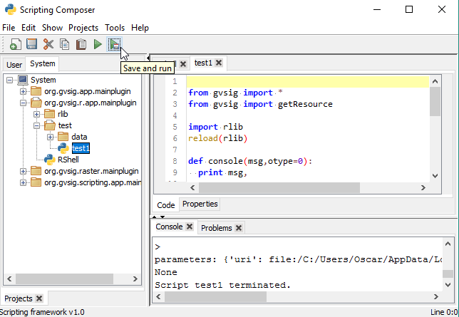
Task: Click the Save floppy disk icon
Action: [32, 44]
